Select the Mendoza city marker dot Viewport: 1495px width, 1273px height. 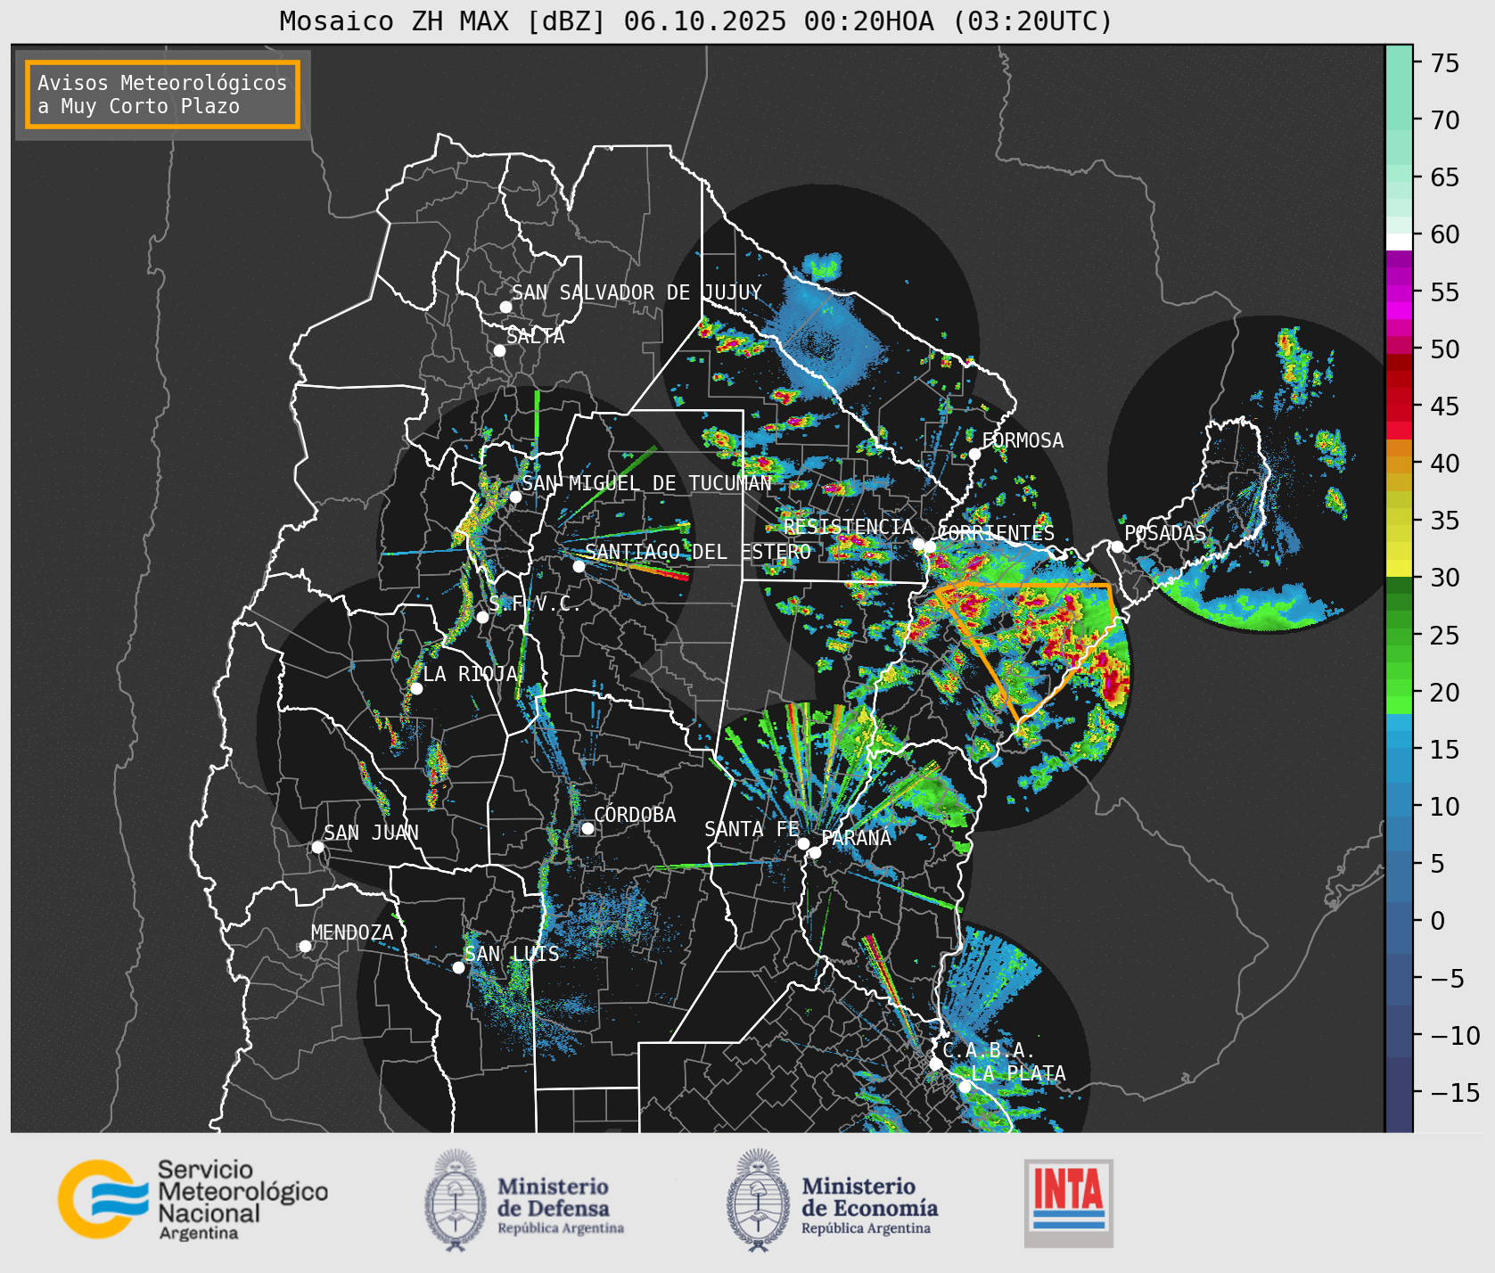(x=305, y=946)
